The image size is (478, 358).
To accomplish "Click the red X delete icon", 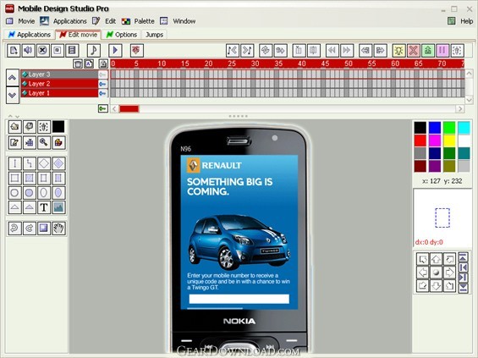I will coord(414,50).
